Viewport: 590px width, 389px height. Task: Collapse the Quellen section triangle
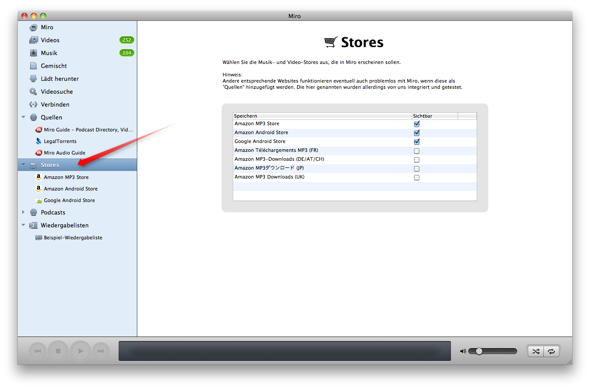23,117
